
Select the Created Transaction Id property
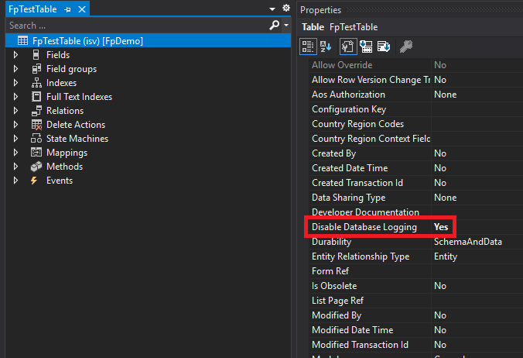tap(357, 183)
